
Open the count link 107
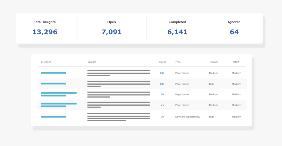162,73
